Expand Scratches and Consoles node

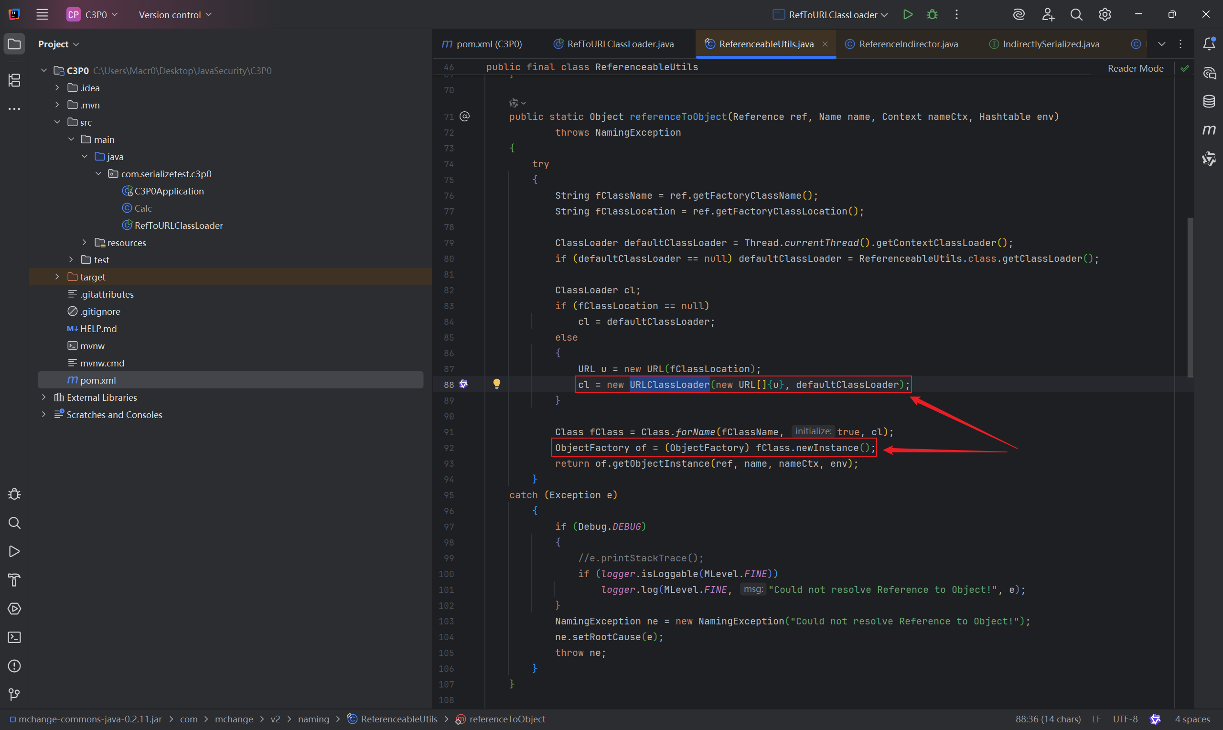[44, 415]
